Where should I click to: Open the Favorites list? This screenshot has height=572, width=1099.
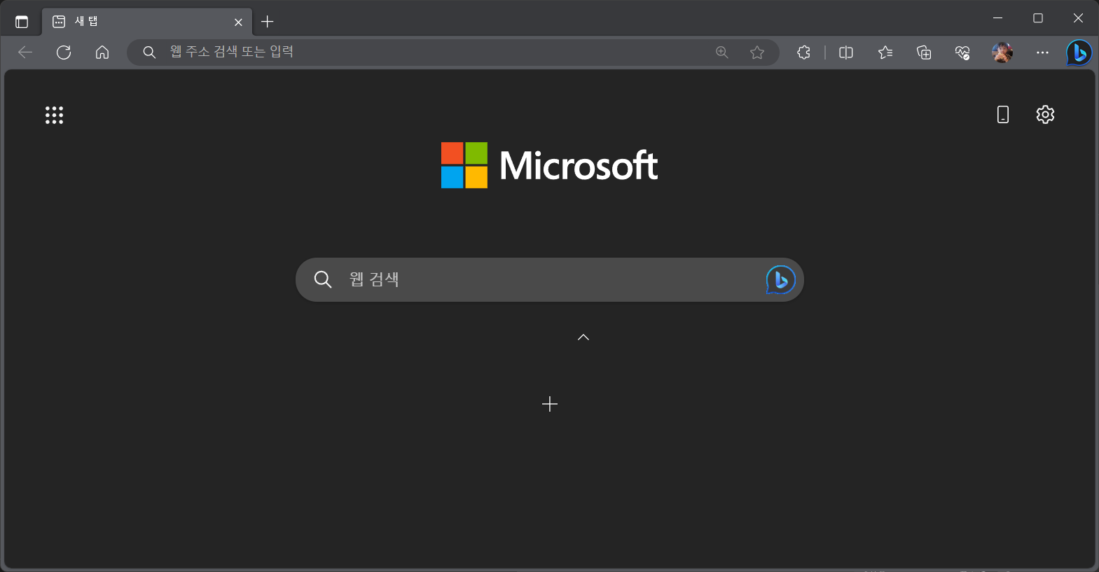pos(885,53)
